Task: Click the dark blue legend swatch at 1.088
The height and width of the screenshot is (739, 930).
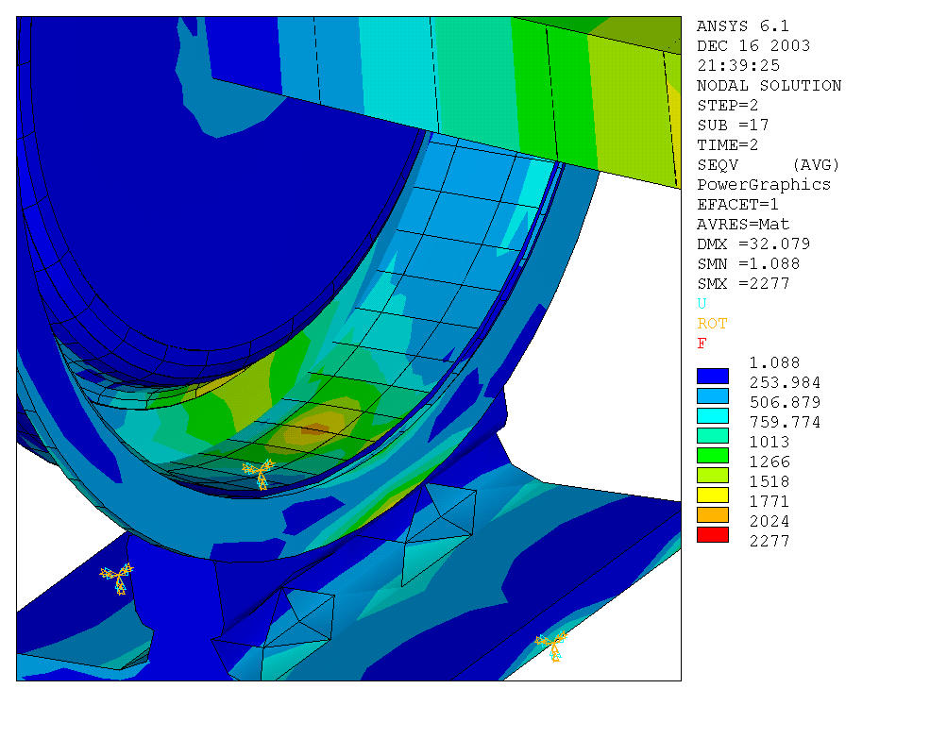Action: [712, 376]
